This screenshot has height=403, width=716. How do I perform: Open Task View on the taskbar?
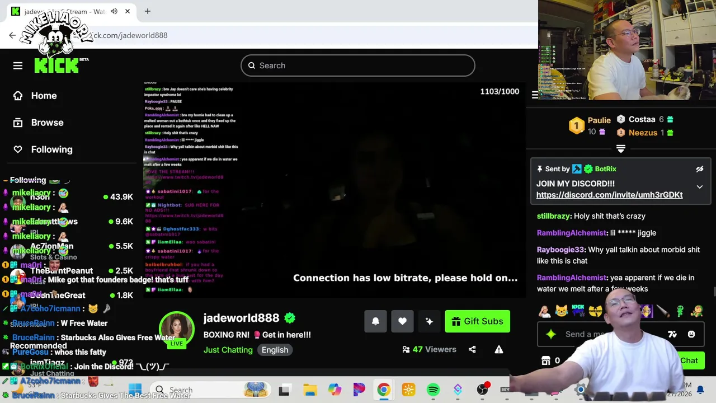(x=284, y=390)
